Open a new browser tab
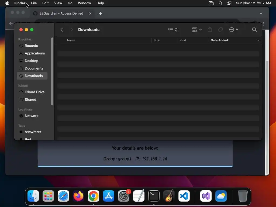This screenshot has height=207, width=276. [x=101, y=13]
